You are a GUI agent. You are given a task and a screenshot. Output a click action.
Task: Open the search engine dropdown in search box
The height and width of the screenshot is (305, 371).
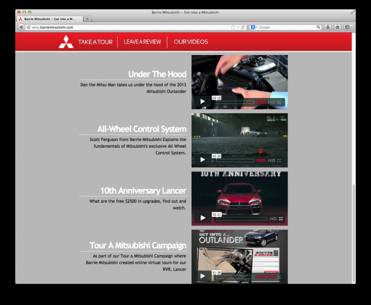click(x=254, y=27)
